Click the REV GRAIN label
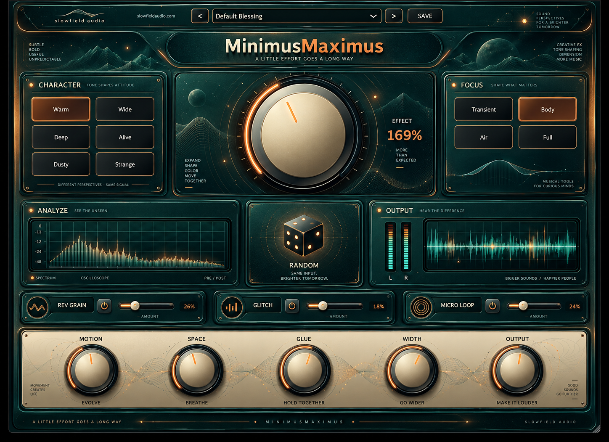The width and height of the screenshot is (609, 442). (72, 305)
